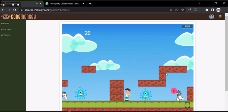The height and width of the screenshot is (112, 228).
Task: Click the zoom magnifier icon in address bar
Action: coord(171,10)
